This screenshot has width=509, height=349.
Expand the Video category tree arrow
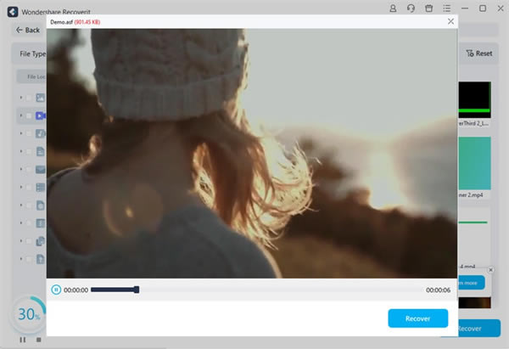pyautogui.click(x=21, y=115)
